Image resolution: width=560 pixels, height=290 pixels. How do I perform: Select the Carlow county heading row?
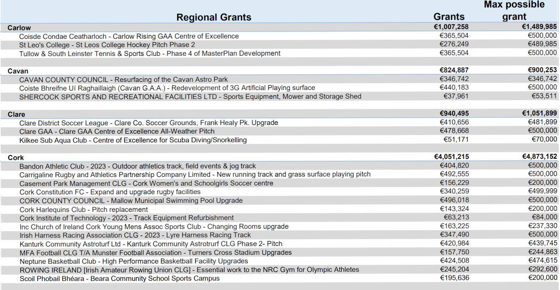click(19, 28)
